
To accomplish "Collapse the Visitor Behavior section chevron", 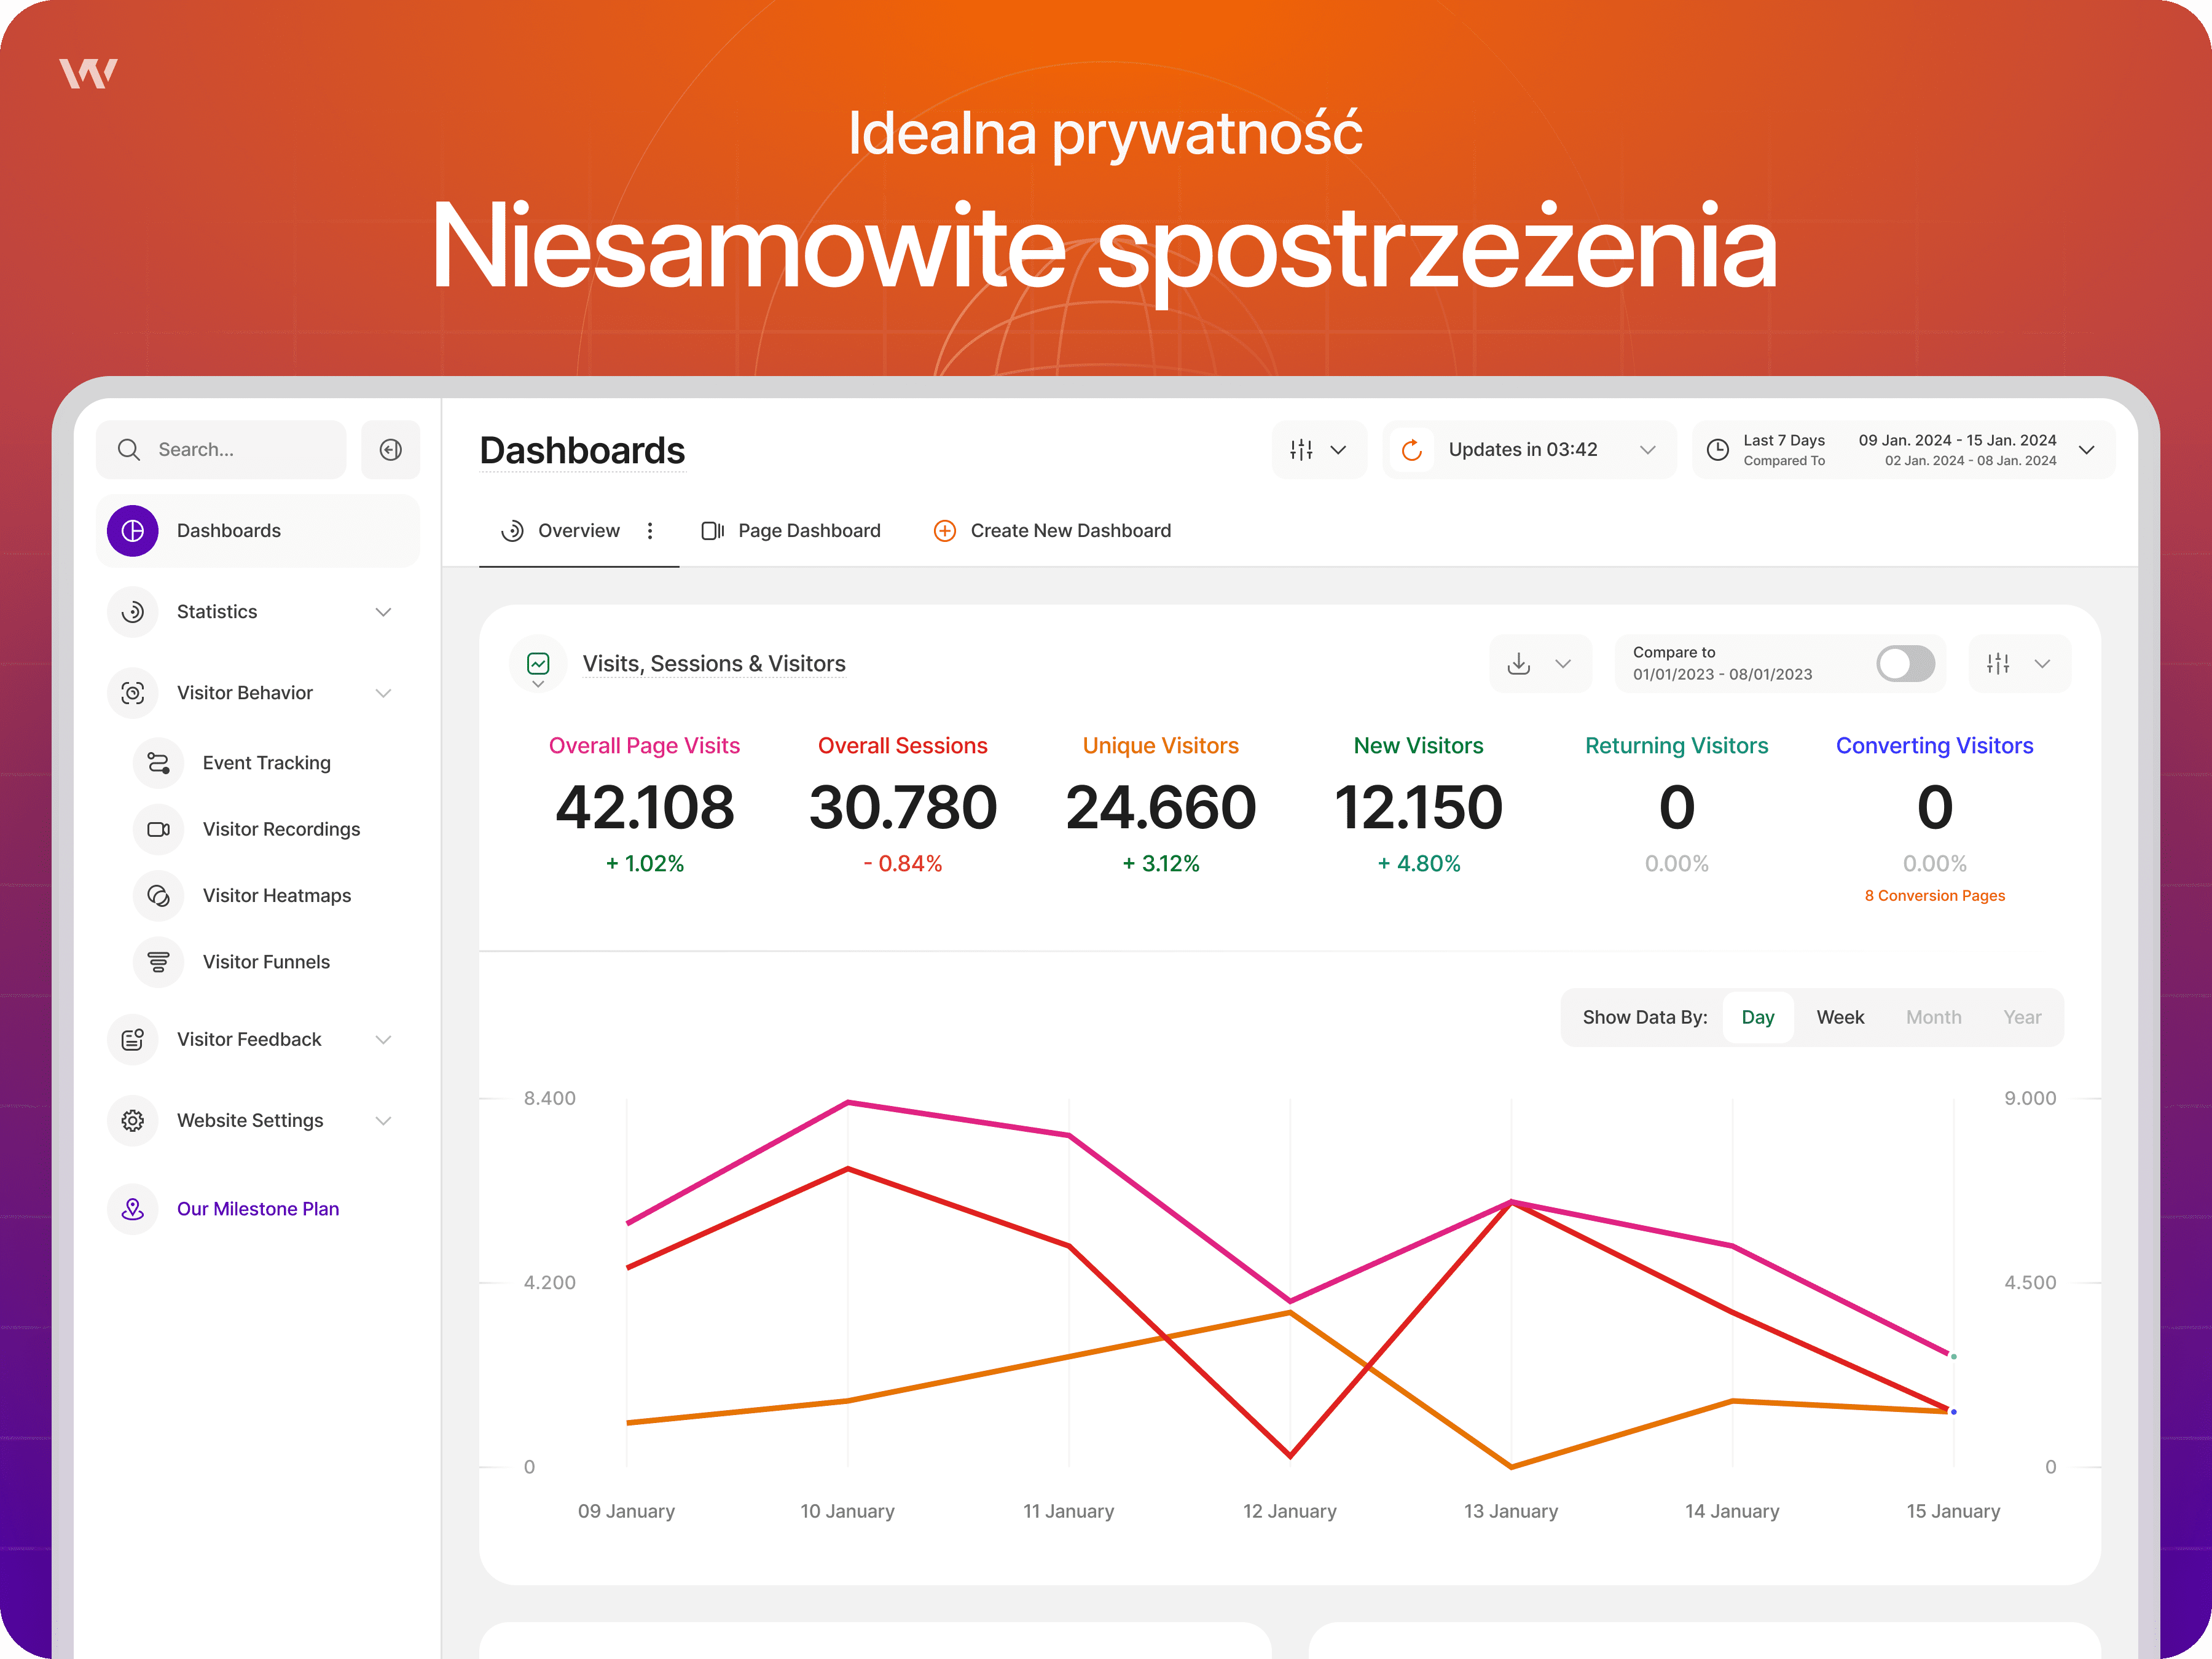I will [x=383, y=692].
